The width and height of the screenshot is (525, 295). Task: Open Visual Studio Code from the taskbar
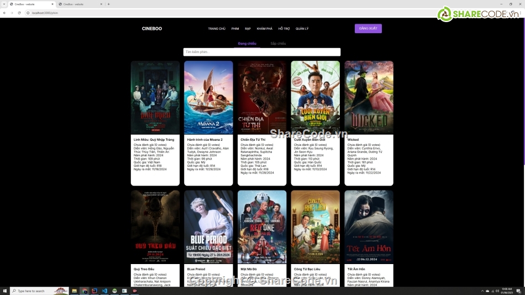coord(104,291)
